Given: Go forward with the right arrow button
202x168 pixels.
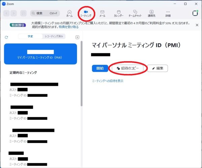Looking at the screenshot, I should coord(13,13).
